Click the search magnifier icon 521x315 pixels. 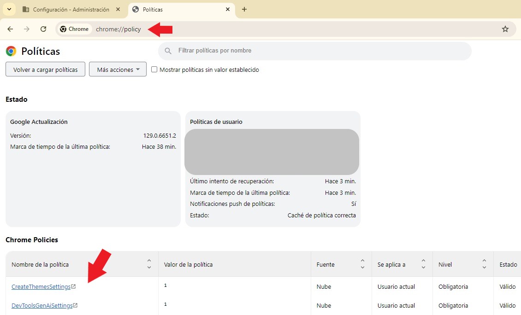tap(168, 51)
